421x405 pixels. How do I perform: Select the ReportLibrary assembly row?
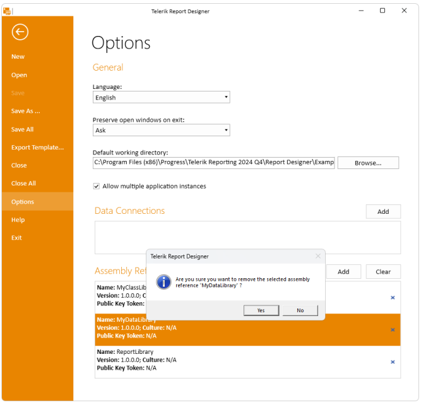coord(247,362)
